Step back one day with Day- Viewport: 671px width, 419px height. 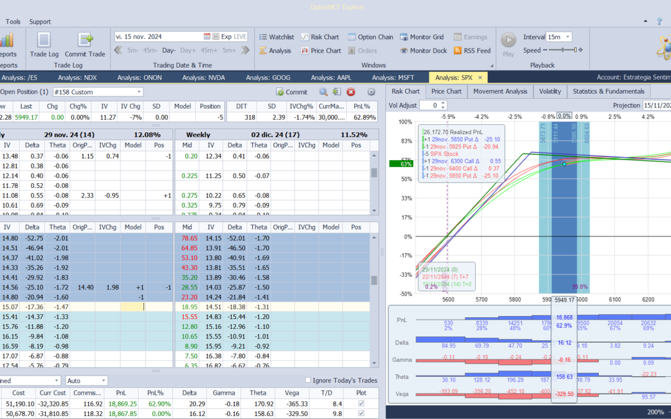pyautogui.click(x=169, y=51)
